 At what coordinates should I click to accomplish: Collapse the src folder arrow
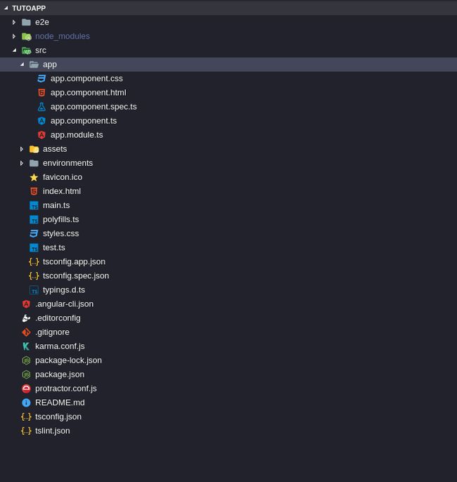(14, 51)
